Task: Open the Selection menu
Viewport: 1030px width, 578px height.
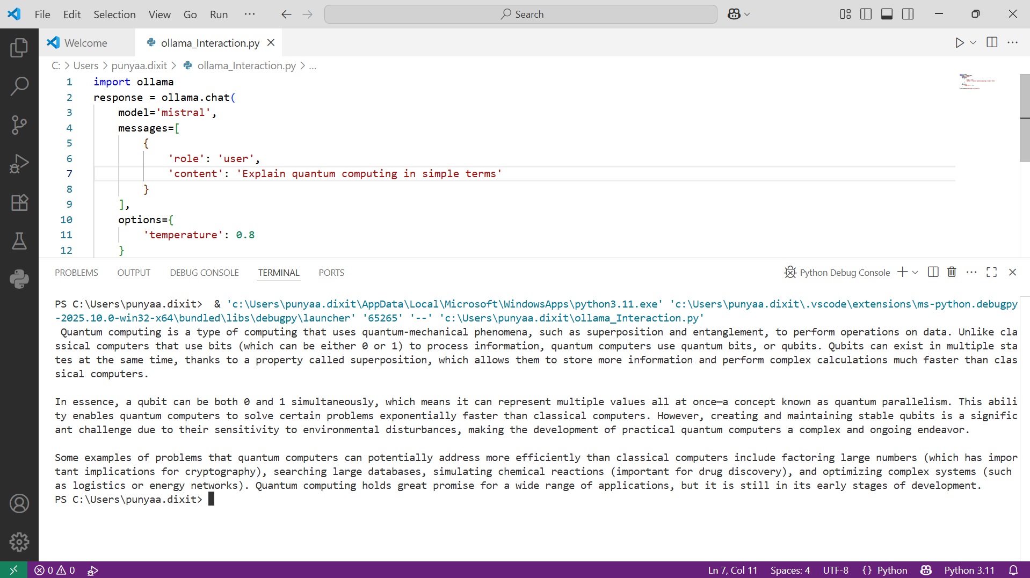Action: pyautogui.click(x=114, y=14)
